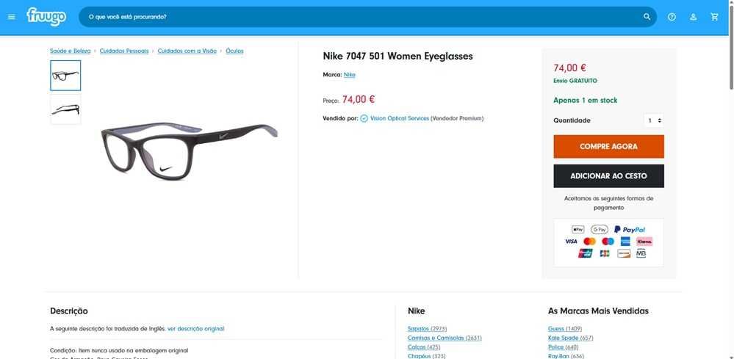Click the ADICIONAR AO CESTO button
Viewport: 734px width, 359px height.
608,175
